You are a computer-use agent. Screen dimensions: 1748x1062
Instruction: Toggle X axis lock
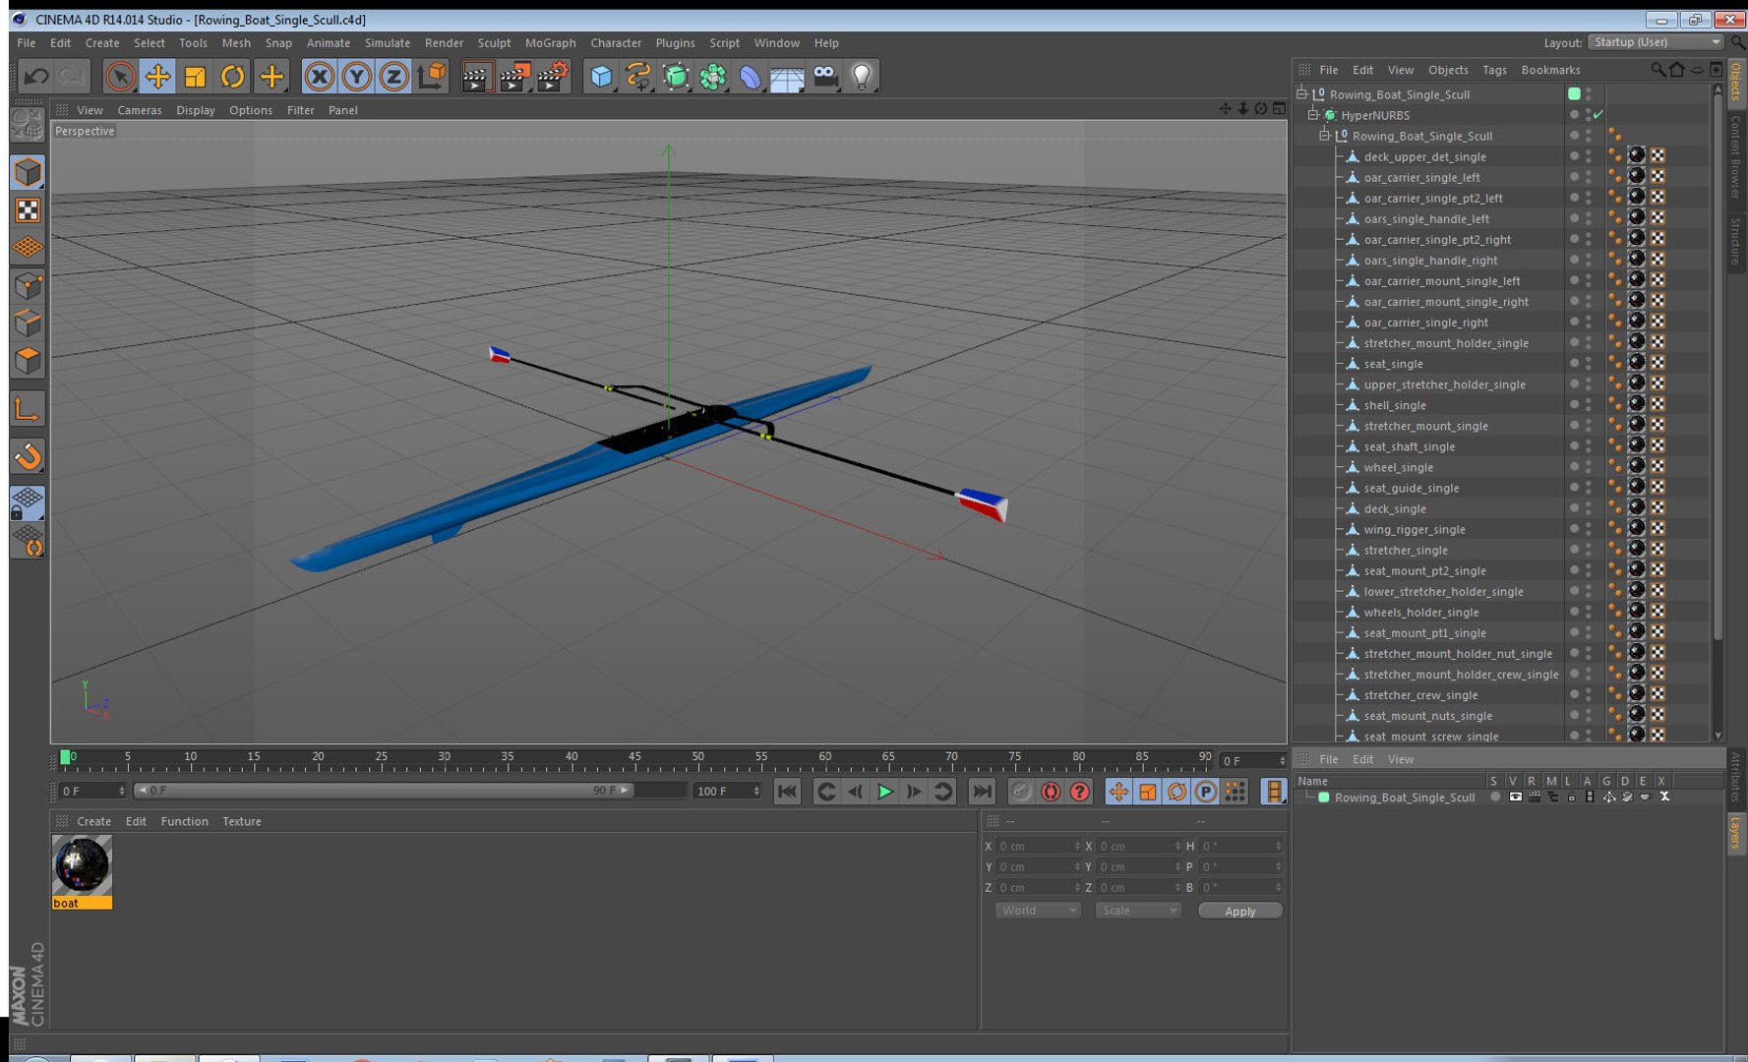(x=319, y=76)
